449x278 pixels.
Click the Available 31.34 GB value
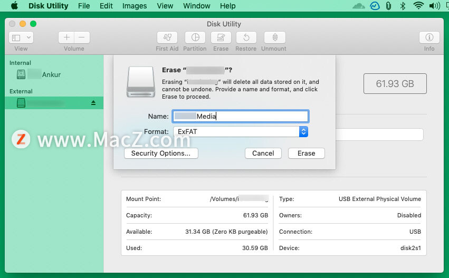point(226,232)
